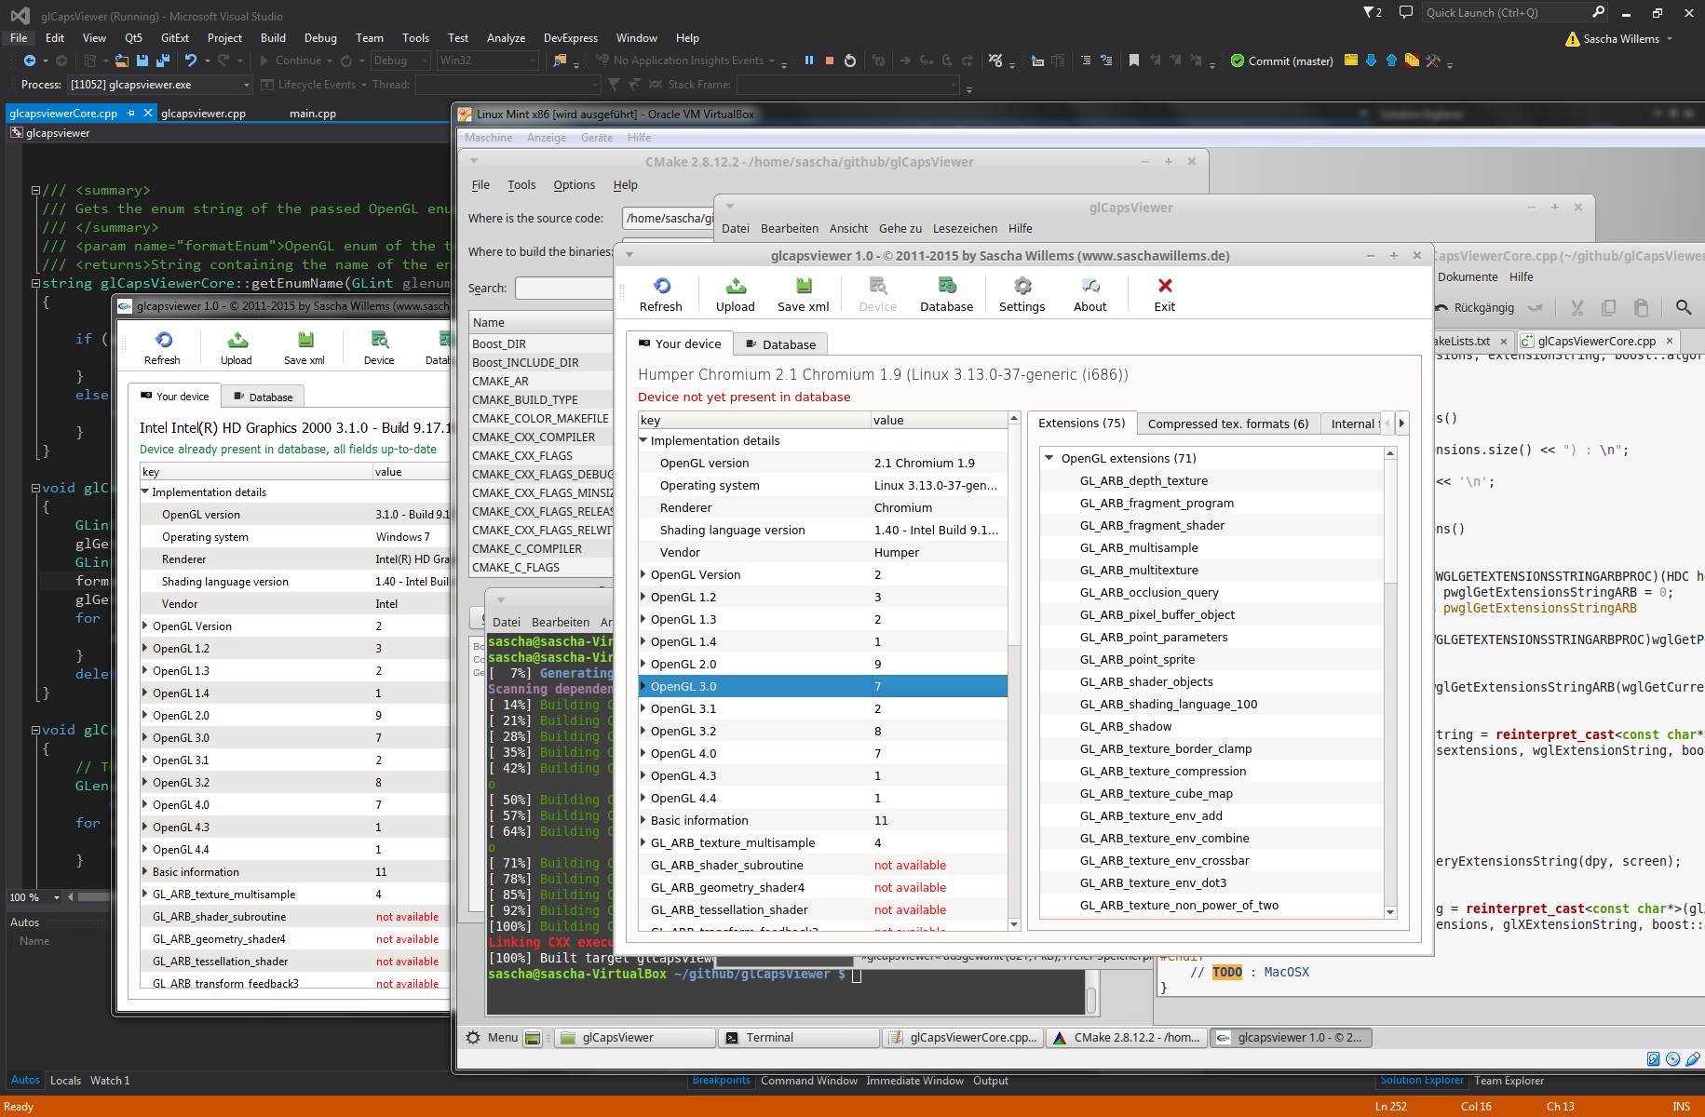1705x1117 pixels.
Task: Open the Process glcapsviewer.exe dropdown
Action: click(x=159, y=85)
